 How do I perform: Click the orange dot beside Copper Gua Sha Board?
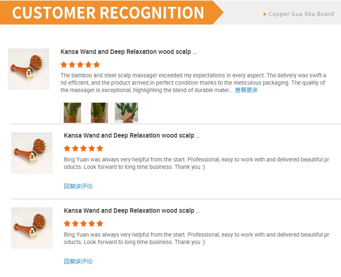(265, 14)
